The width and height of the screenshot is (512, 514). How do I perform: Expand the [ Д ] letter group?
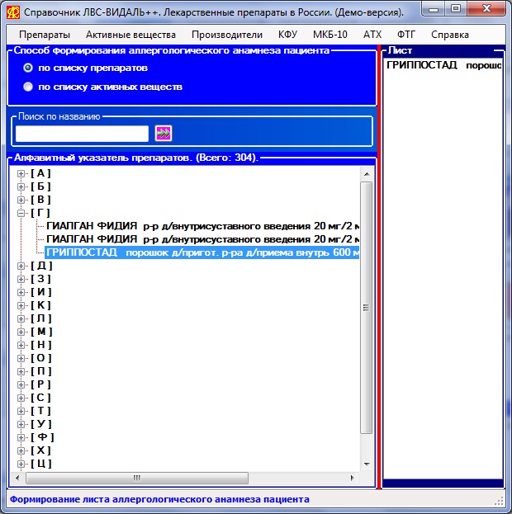(21, 266)
